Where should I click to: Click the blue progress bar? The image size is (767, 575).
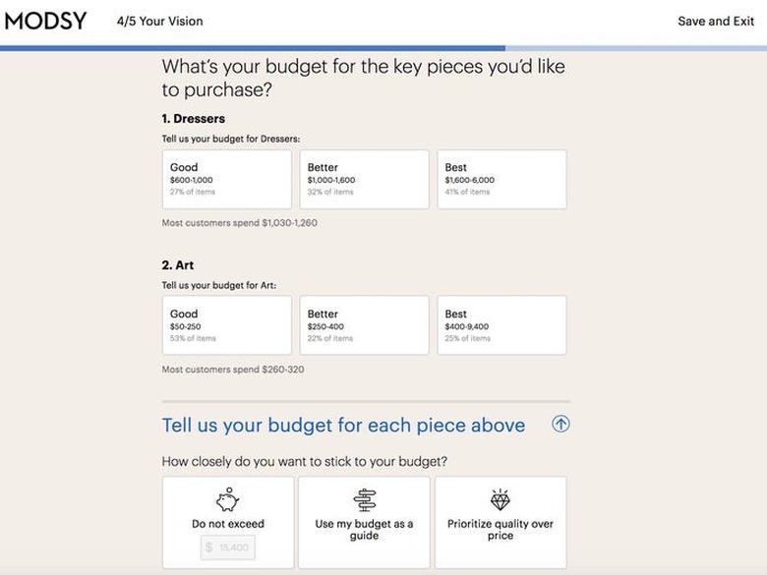click(253, 47)
